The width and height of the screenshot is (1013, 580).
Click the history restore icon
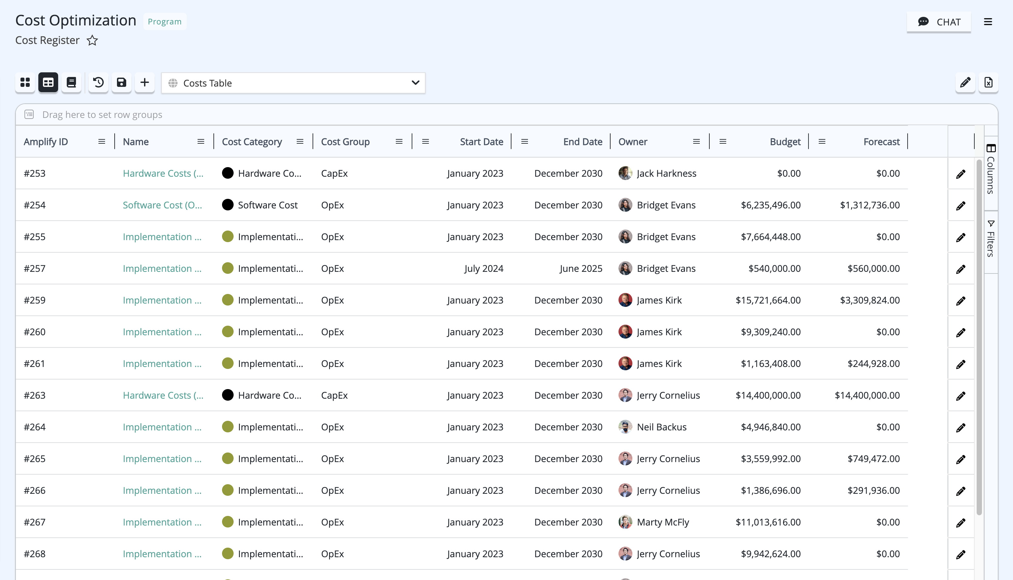tap(98, 83)
